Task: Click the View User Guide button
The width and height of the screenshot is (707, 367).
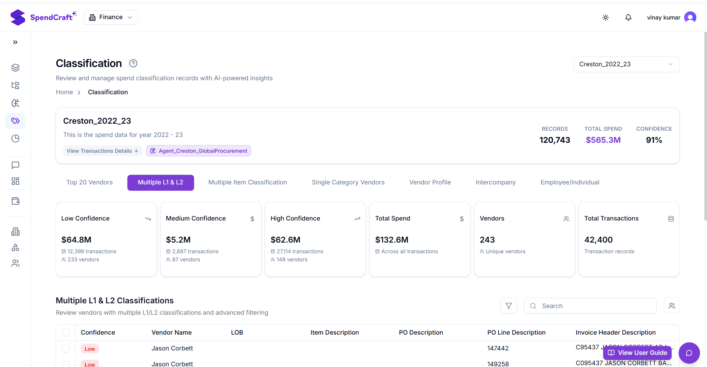Action: (x=637, y=353)
